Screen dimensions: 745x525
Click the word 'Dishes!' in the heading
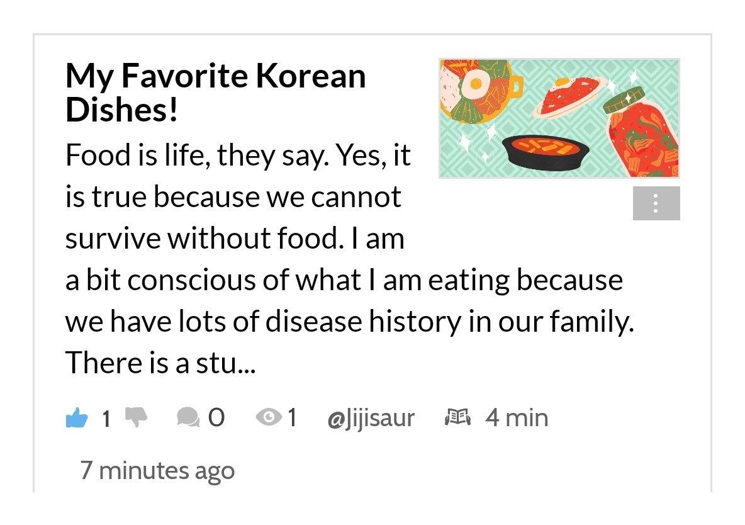coord(121,110)
